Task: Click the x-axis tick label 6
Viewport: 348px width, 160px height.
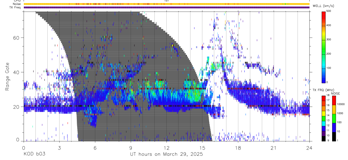Action: pos(95,148)
